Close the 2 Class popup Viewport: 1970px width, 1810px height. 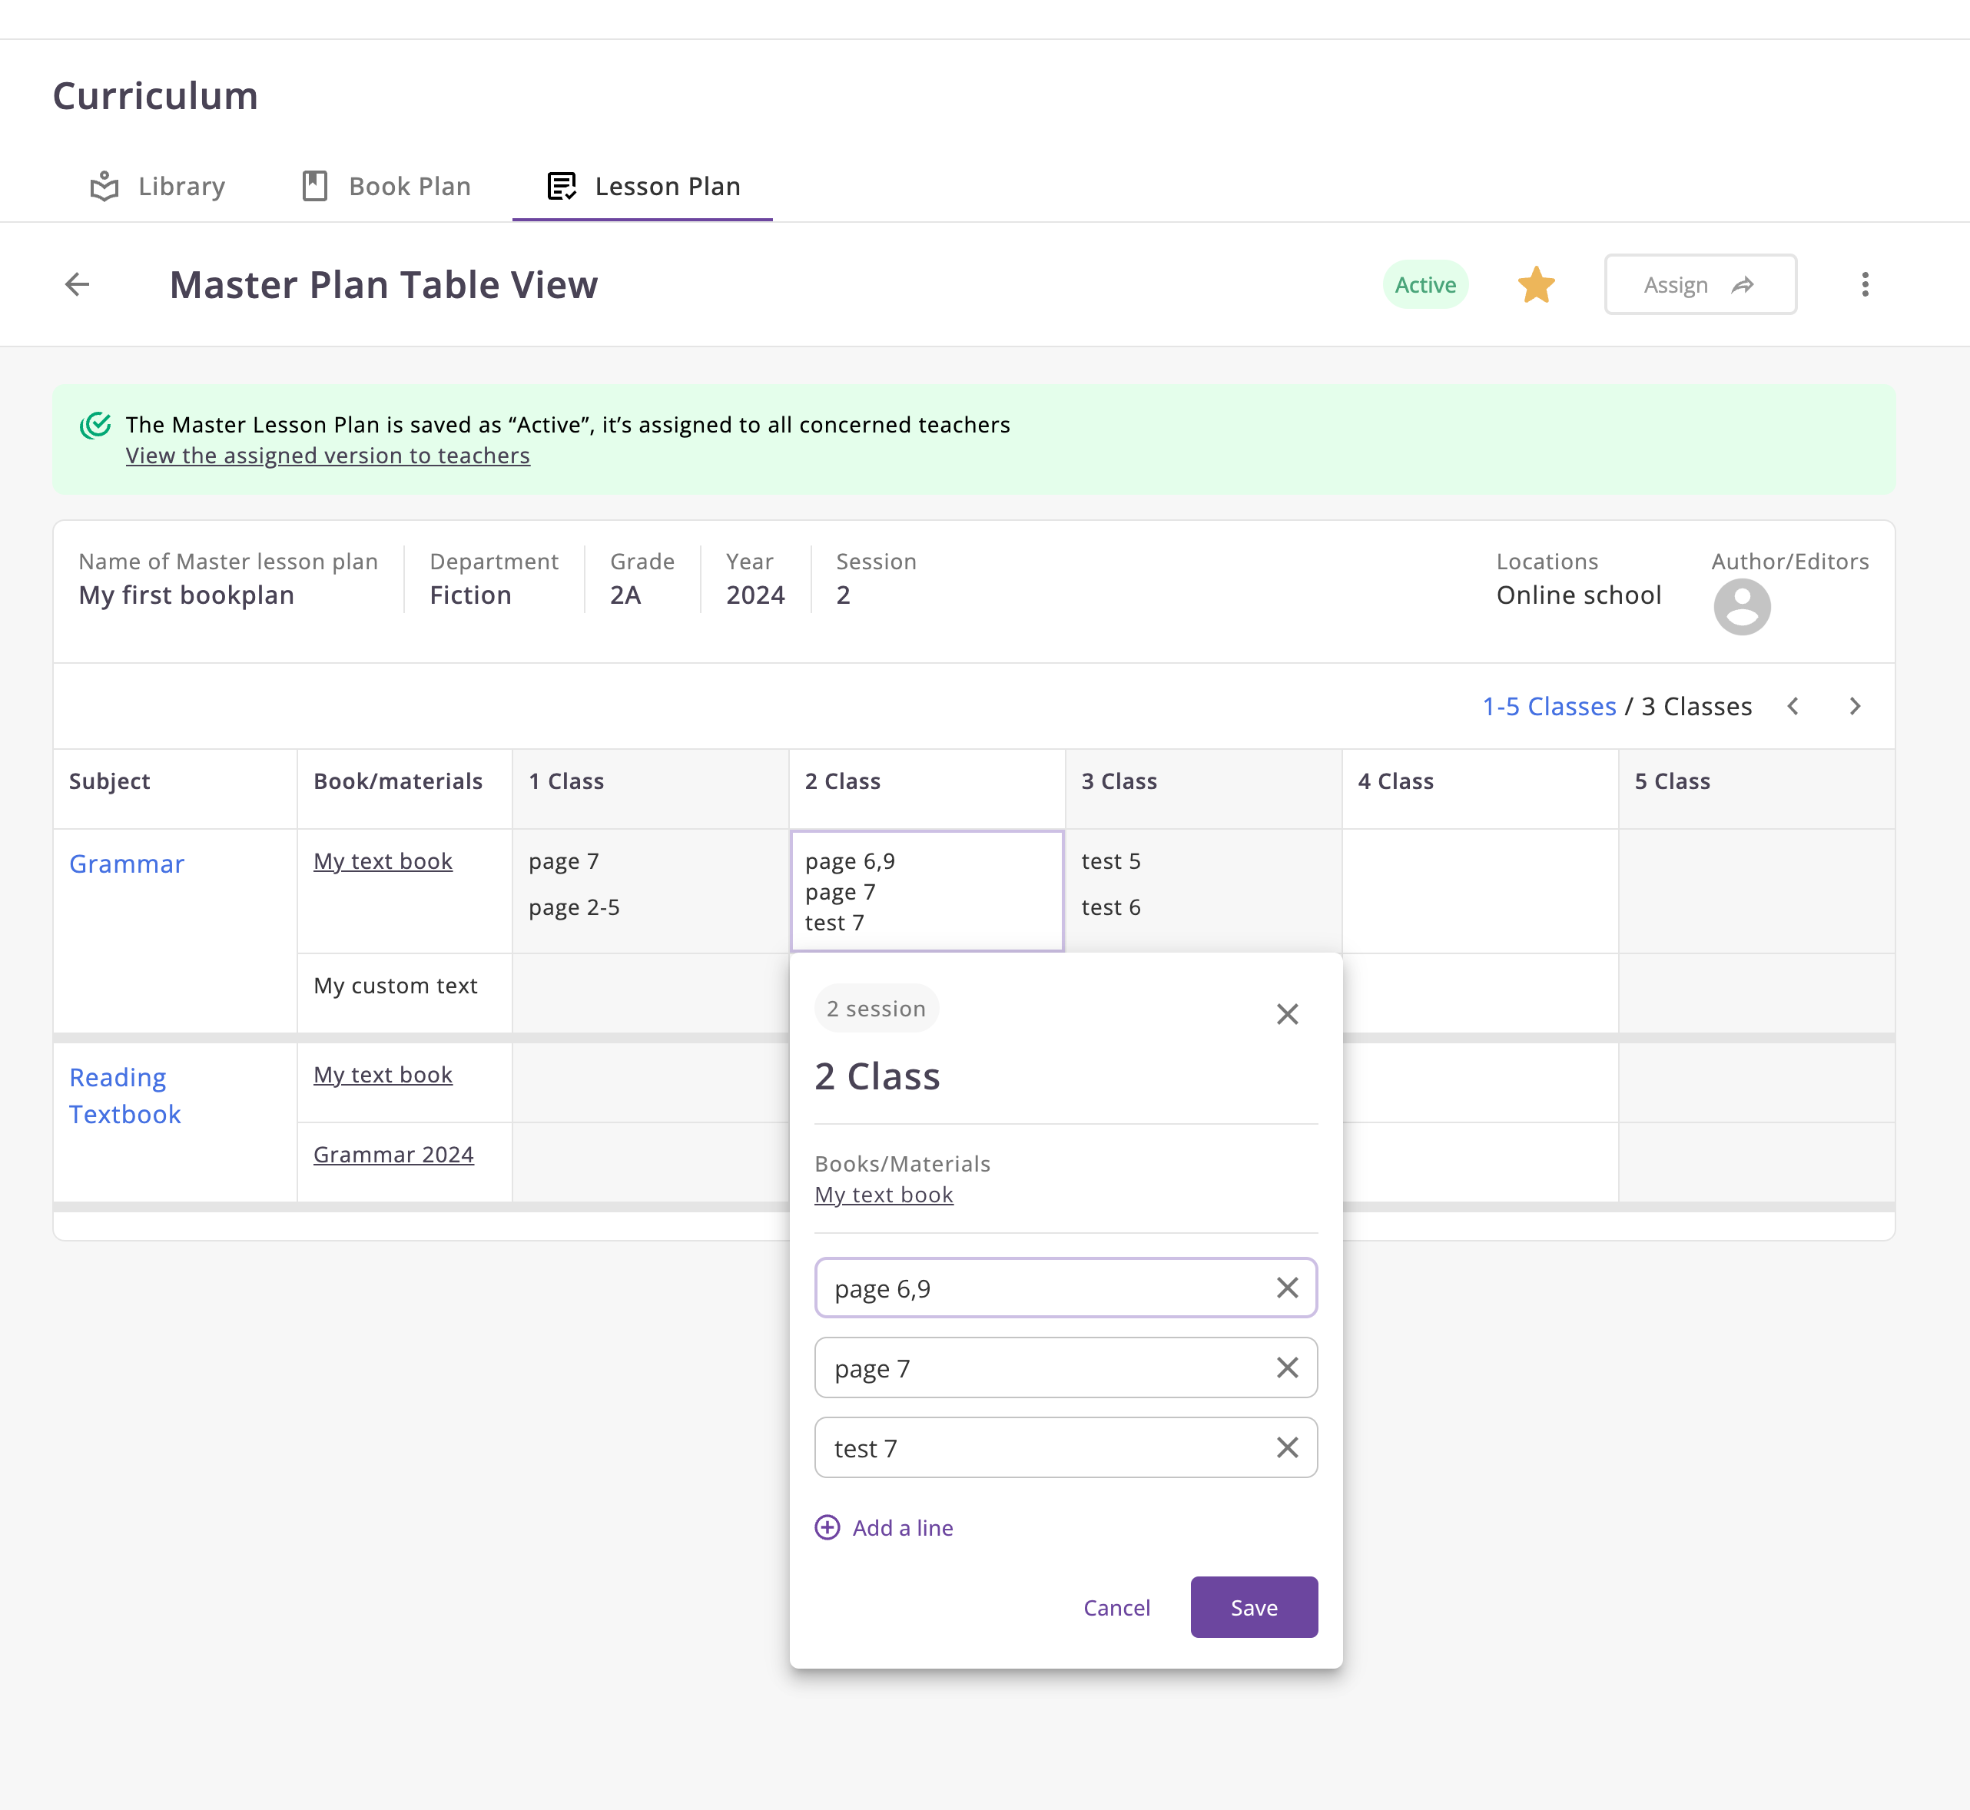pyautogui.click(x=1286, y=1014)
